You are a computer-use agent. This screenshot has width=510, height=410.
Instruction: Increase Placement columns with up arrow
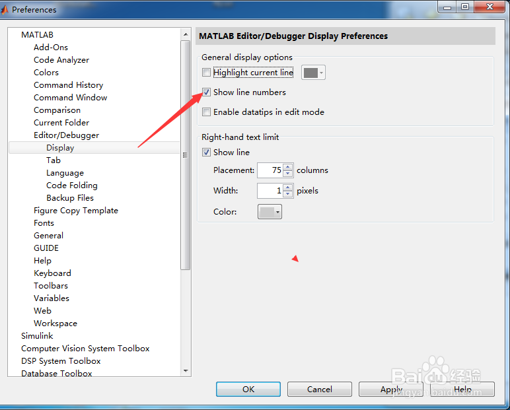[288, 167]
